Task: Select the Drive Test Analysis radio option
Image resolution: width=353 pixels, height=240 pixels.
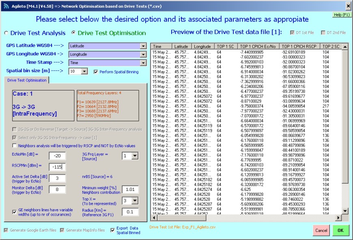Action: coord(6,33)
